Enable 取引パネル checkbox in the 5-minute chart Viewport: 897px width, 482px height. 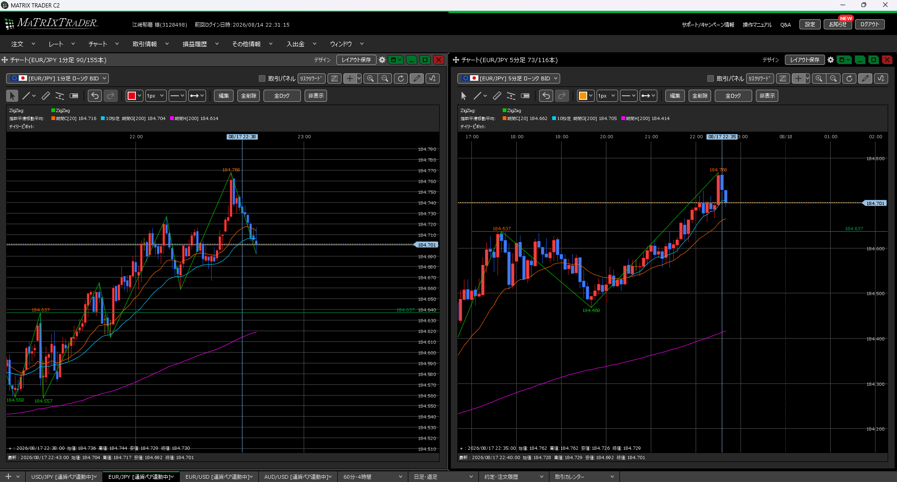(x=711, y=78)
